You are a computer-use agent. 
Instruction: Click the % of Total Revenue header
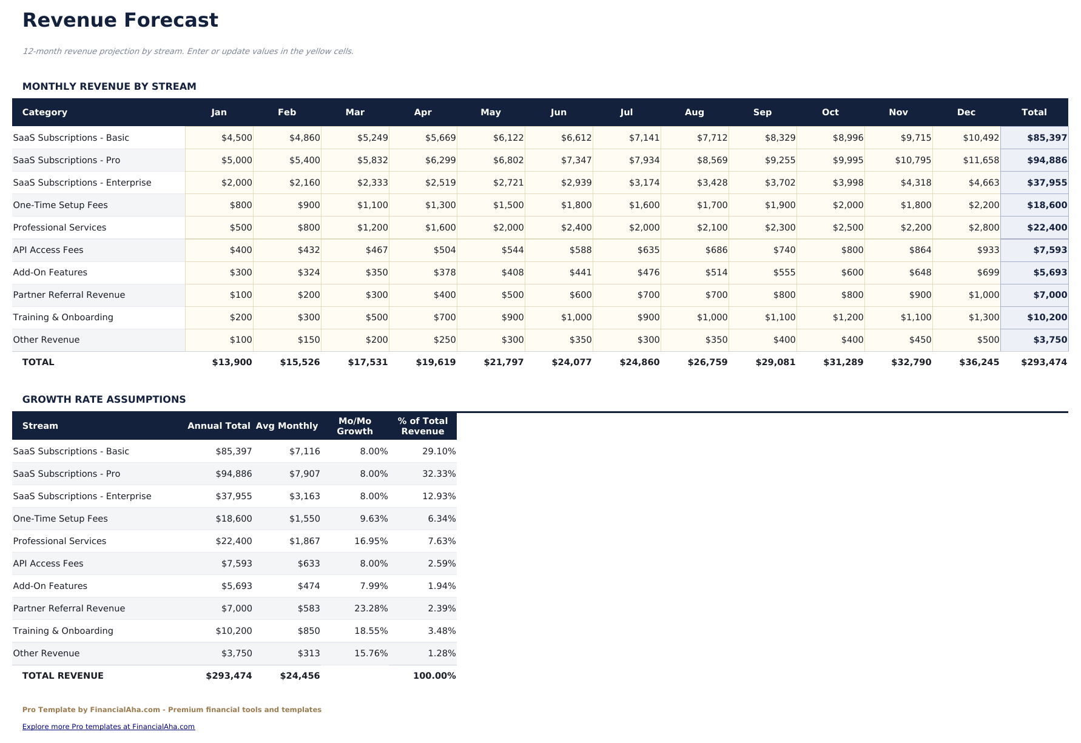(x=422, y=426)
